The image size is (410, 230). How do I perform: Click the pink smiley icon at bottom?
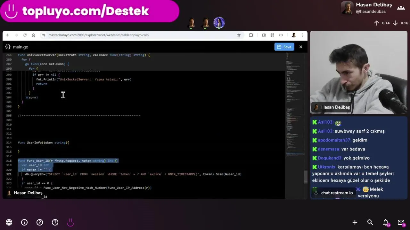point(70,222)
